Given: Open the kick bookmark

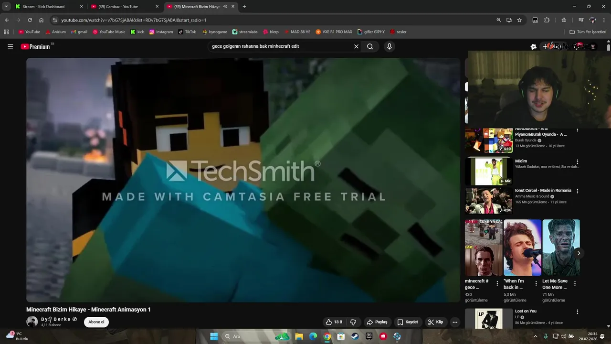Looking at the screenshot, I should [x=137, y=32].
